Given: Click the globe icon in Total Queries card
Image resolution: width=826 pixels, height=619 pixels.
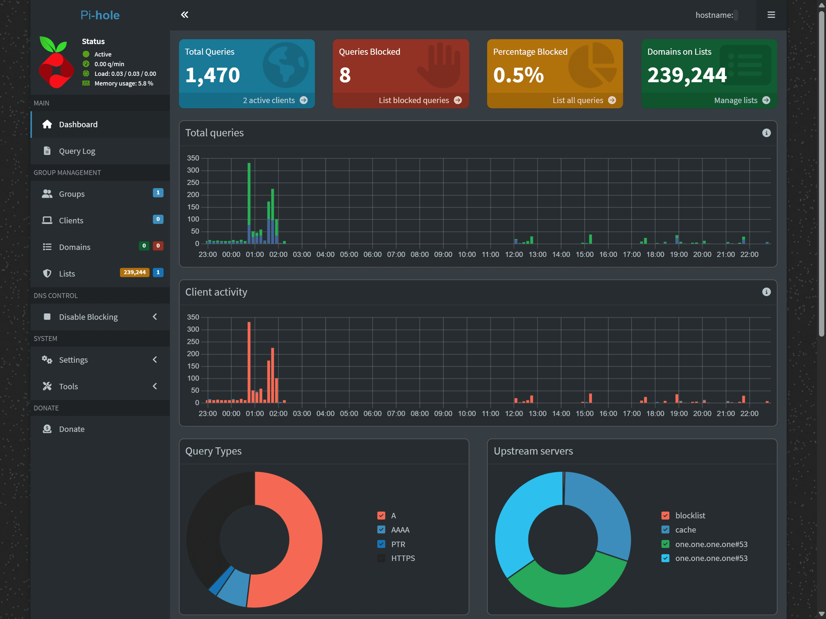Looking at the screenshot, I should pyautogui.click(x=286, y=65).
